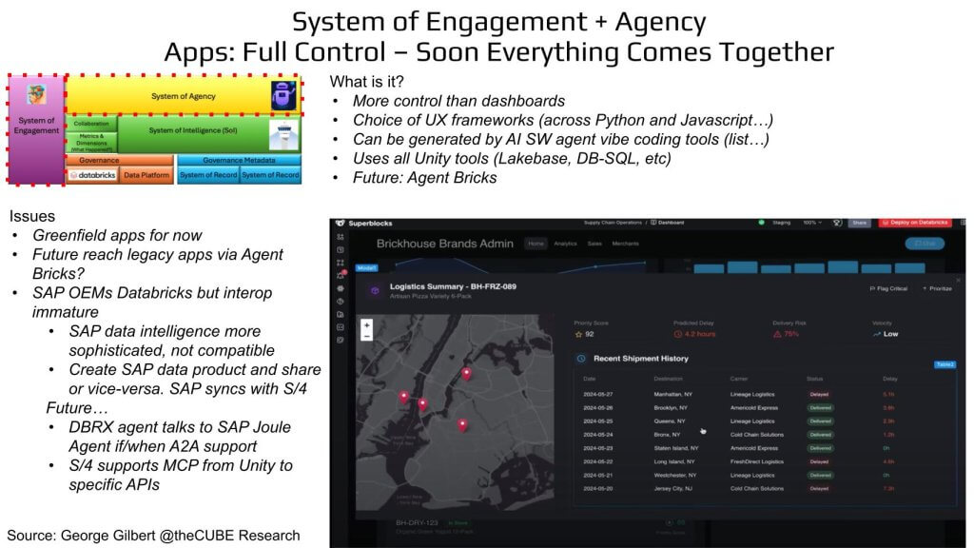
Task: Click the Jersey City, NJ cell
Action: [672, 488]
